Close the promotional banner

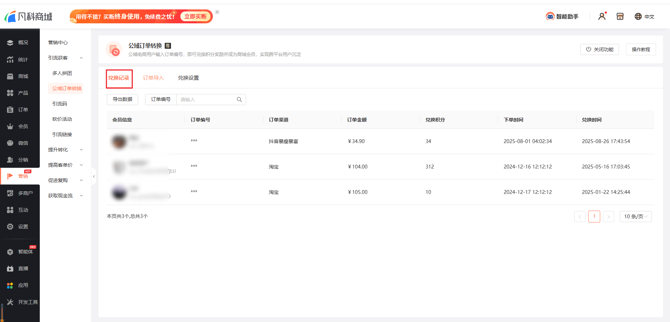[217, 12]
